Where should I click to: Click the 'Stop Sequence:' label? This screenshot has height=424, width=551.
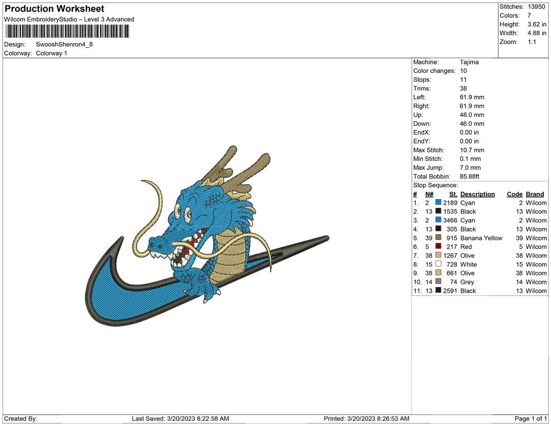[435, 185]
